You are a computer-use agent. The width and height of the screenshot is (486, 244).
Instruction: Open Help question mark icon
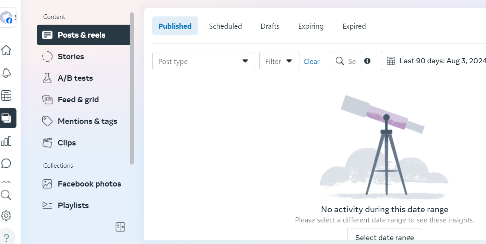6,238
